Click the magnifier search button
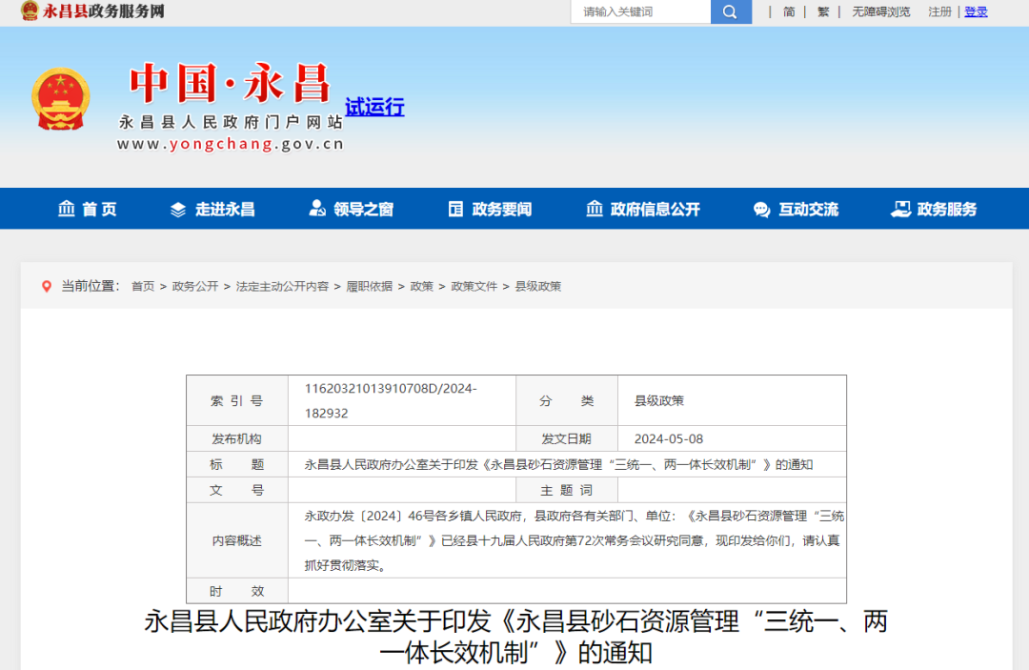 pos(730,11)
